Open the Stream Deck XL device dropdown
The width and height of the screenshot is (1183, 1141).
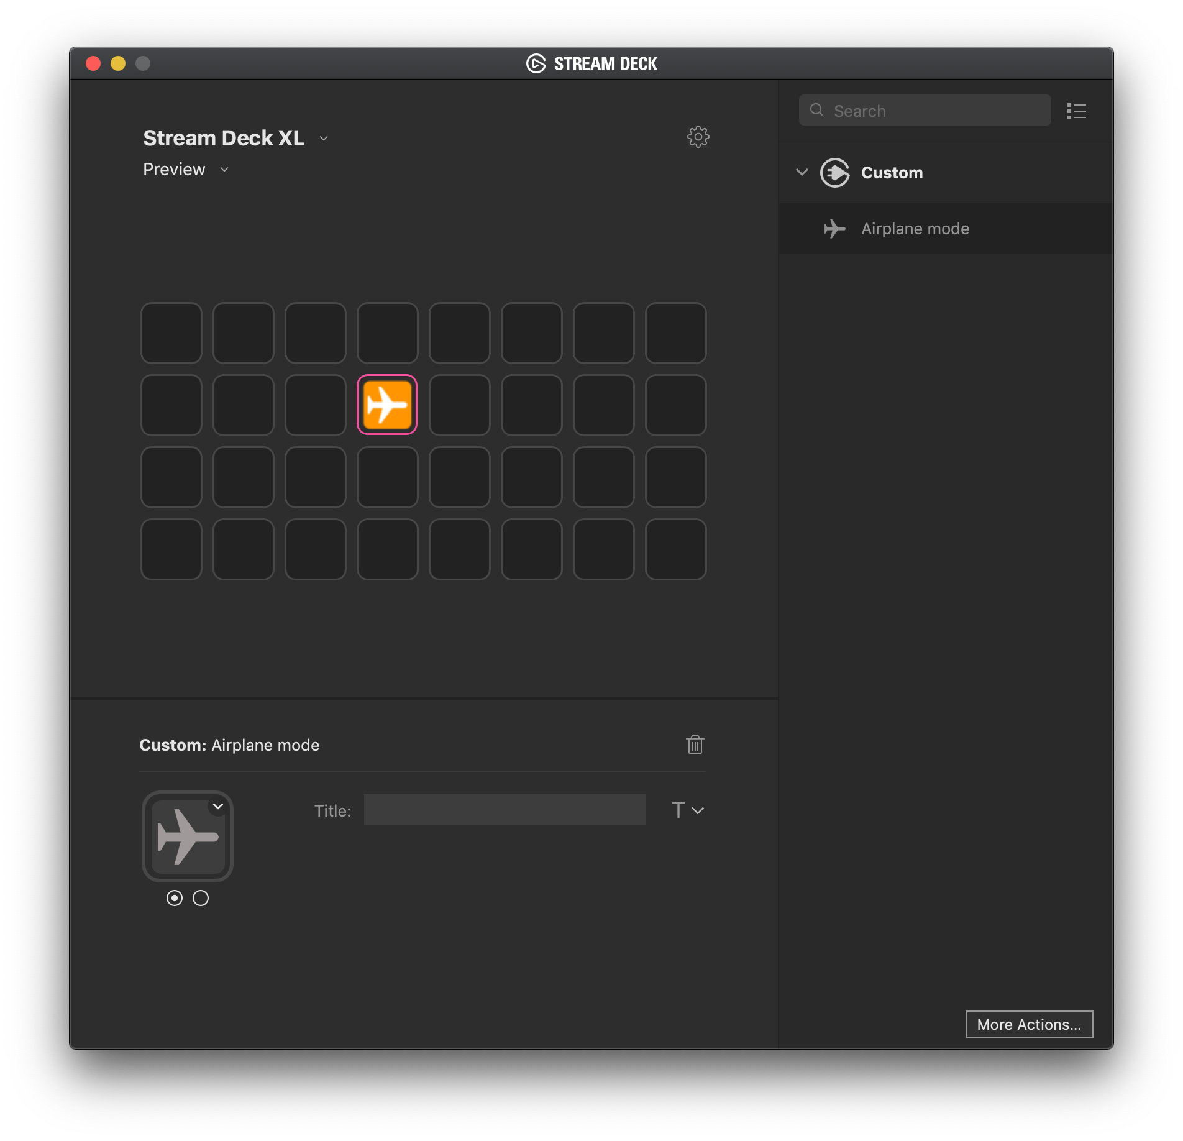(x=323, y=139)
